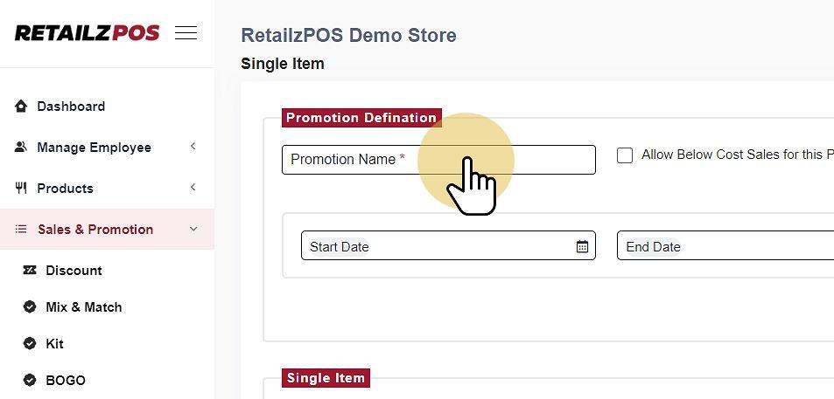Viewport: 834px width, 399px height.
Task: Open the Discount page link
Action: click(74, 271)
